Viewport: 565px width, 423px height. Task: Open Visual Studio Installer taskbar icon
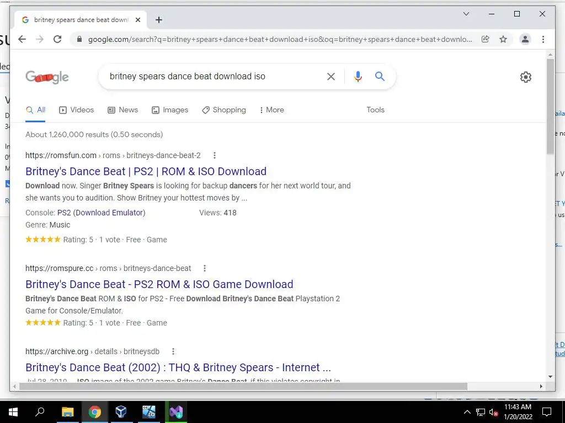point(176,412)
